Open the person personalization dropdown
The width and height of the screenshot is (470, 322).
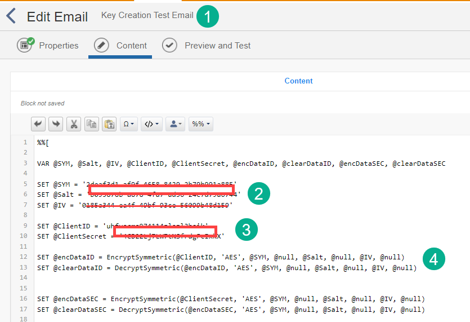(175, 124)
